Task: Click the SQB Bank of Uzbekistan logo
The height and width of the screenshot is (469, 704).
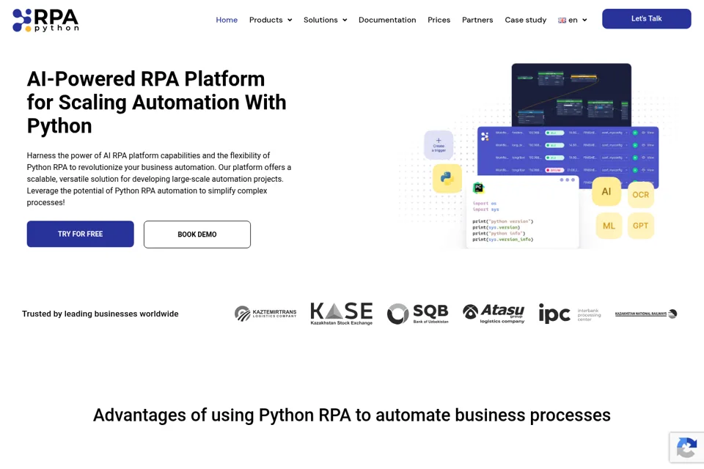Action: point(417,313)
